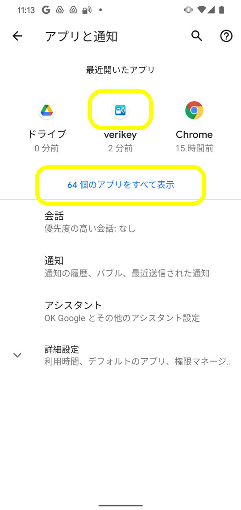Open the アシスタント assistant settings
241x510 pixels.
point(120,311)
